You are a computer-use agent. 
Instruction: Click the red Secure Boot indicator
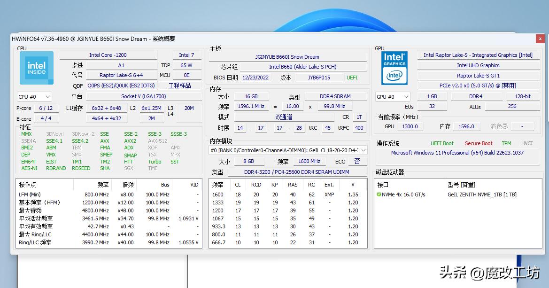click(478, 143)
